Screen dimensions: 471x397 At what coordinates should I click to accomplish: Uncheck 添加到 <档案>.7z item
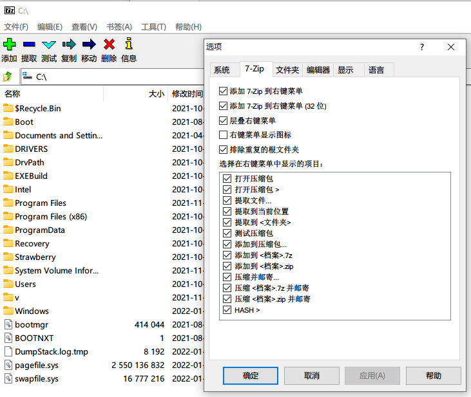[227, 255]
